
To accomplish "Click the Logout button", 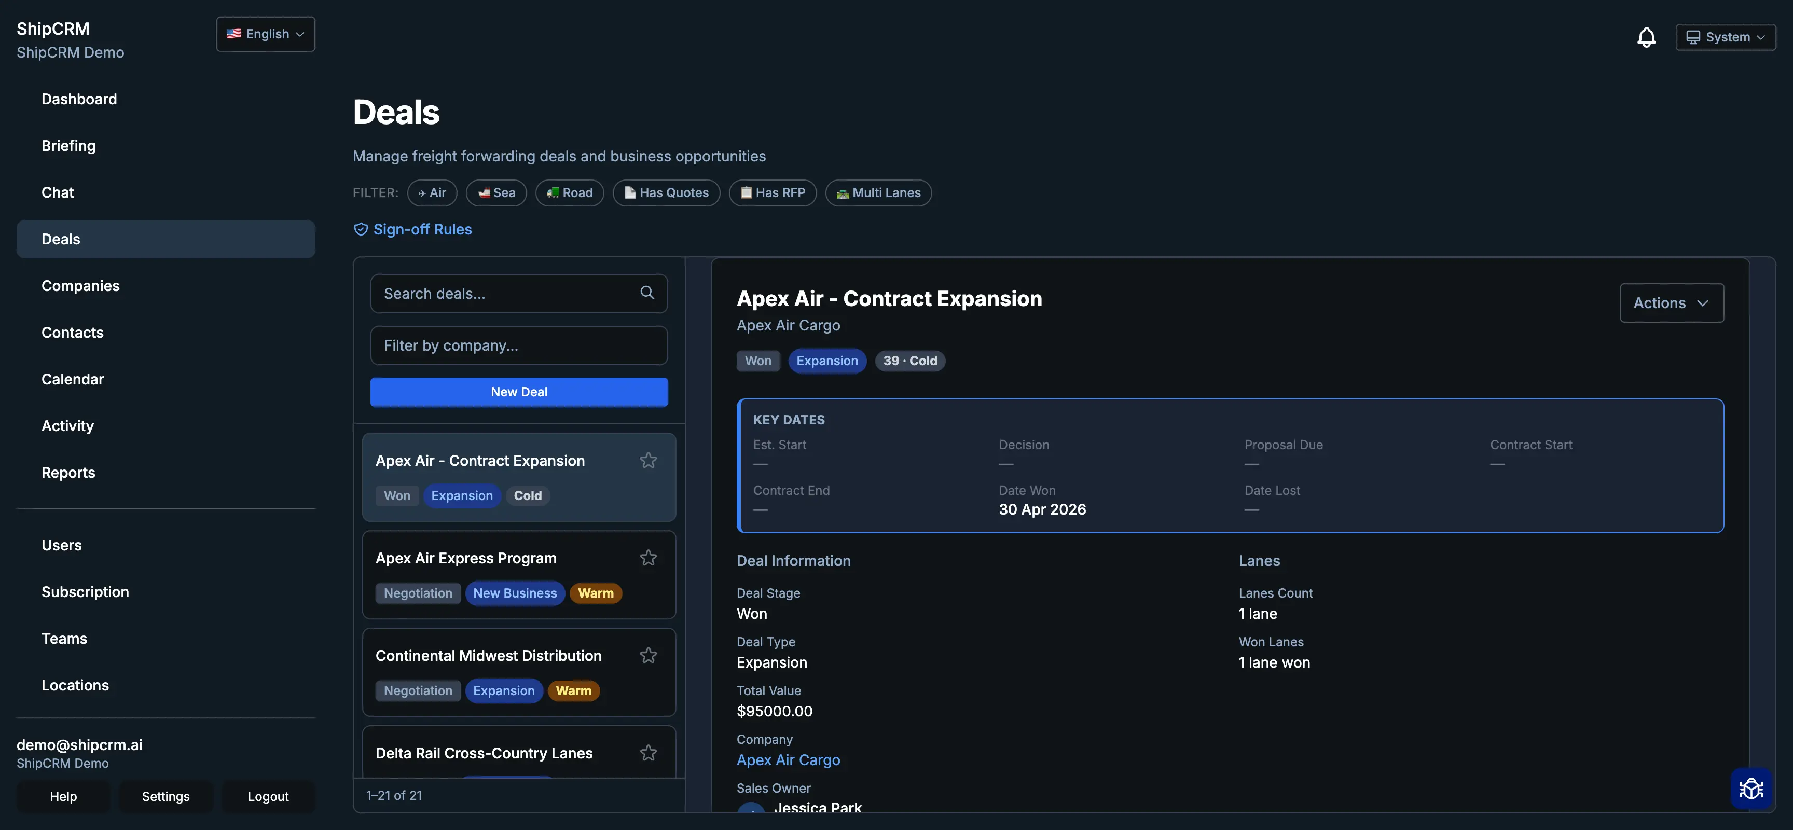I will click(x=268, y=797).
